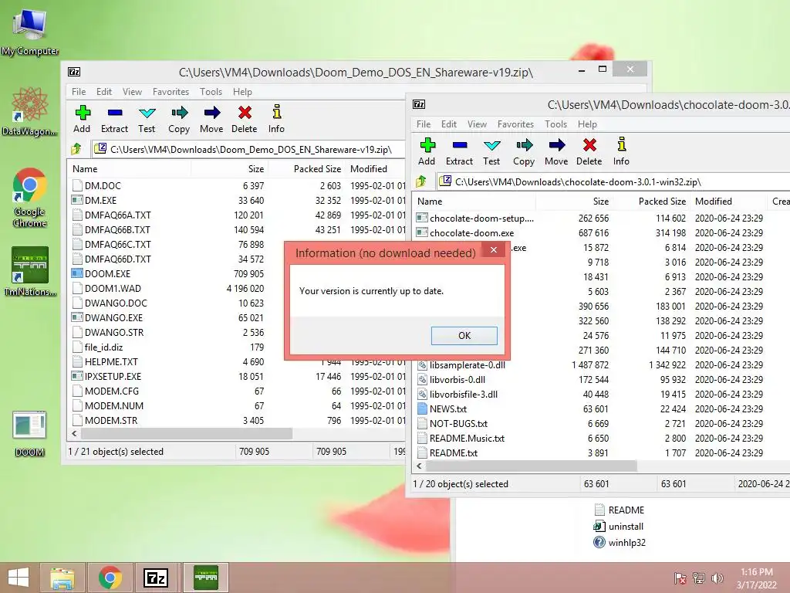Click Move icon in chocolate-doom window
The height and width of the screenshot is (593, 790).
(x=556, y=145)
